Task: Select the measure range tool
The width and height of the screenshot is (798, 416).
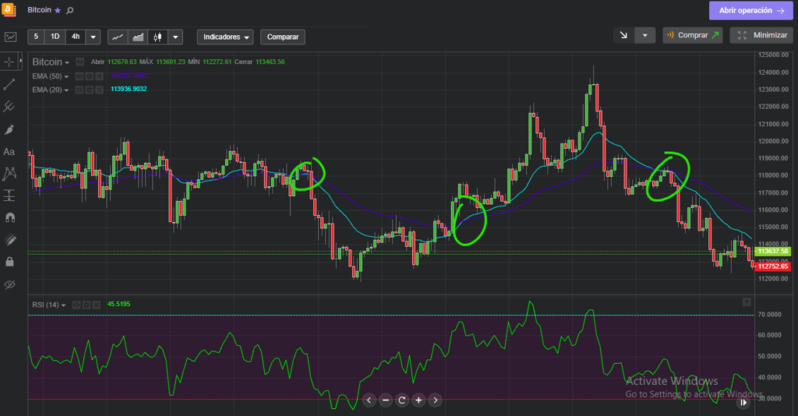Action: [x=9, y=196]
